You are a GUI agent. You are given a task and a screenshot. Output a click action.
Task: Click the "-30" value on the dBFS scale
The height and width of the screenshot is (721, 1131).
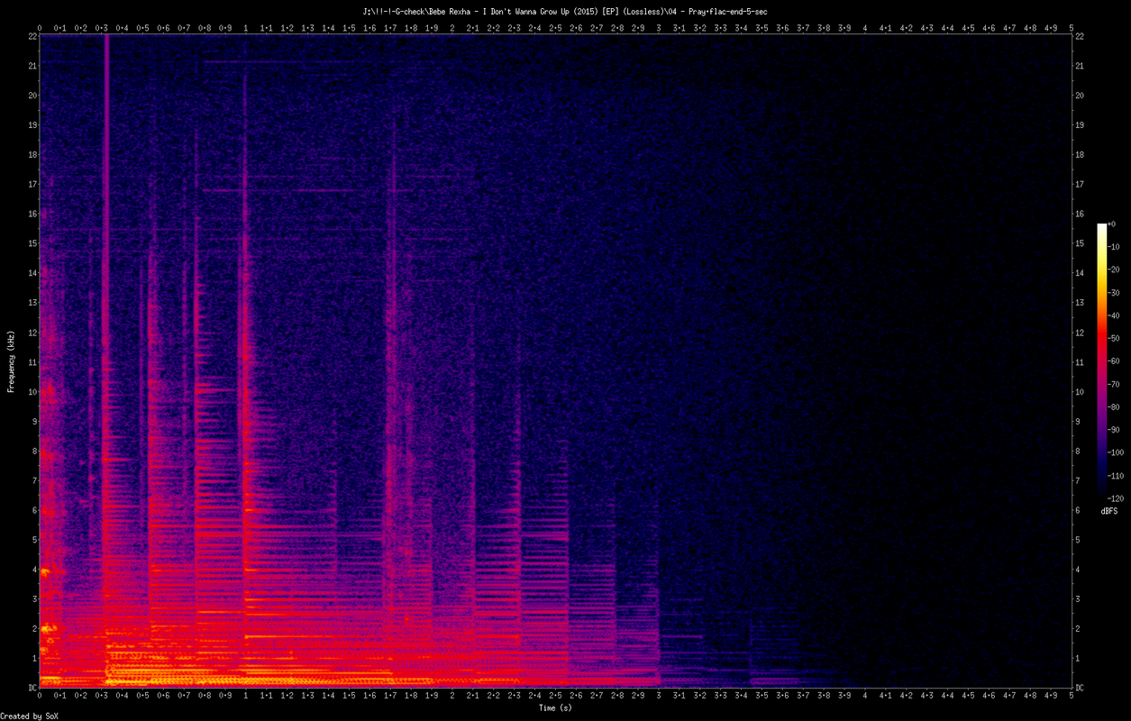tap(1113, 293)
